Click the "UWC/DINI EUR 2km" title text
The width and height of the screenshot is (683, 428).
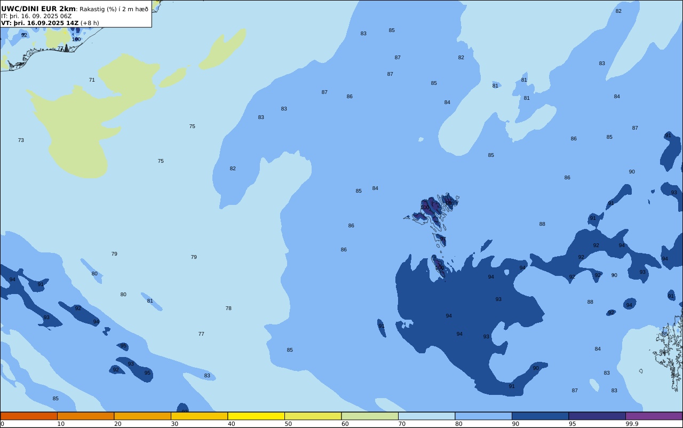pyautogui.click(x=38, y=9)
